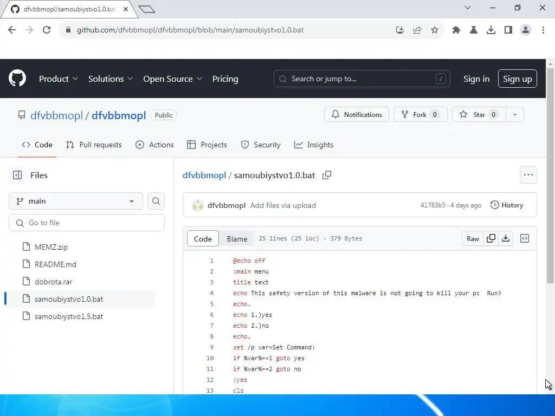The width and height of the screenshot is (555, 416).
Task: Expand the Solutions menu
Action: (111, 79)
